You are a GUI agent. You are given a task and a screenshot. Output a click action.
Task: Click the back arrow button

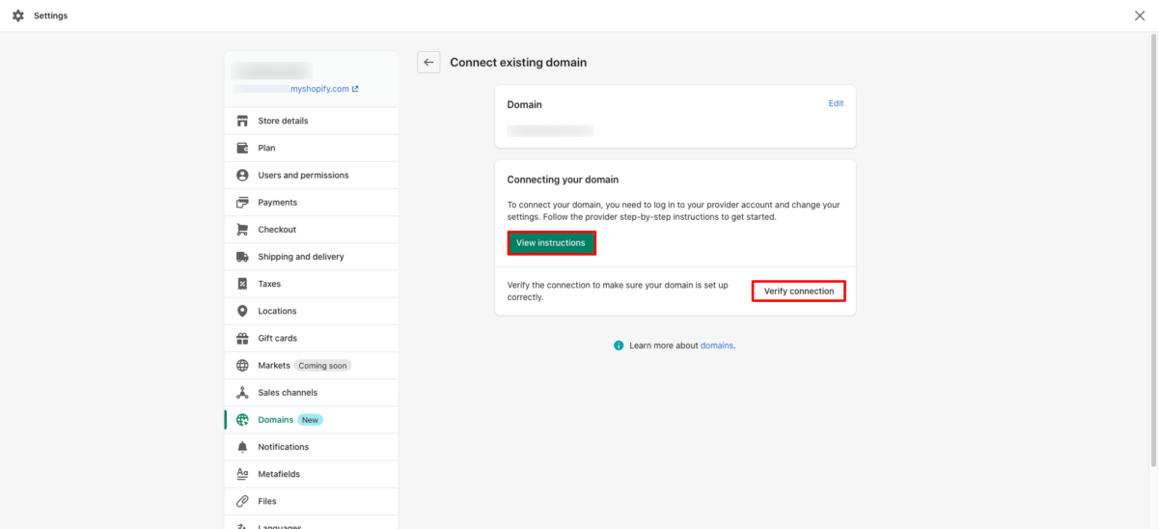(428, 62)
